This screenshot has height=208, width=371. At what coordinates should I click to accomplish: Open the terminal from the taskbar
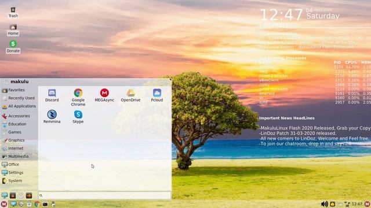click(x=45, y=204)
